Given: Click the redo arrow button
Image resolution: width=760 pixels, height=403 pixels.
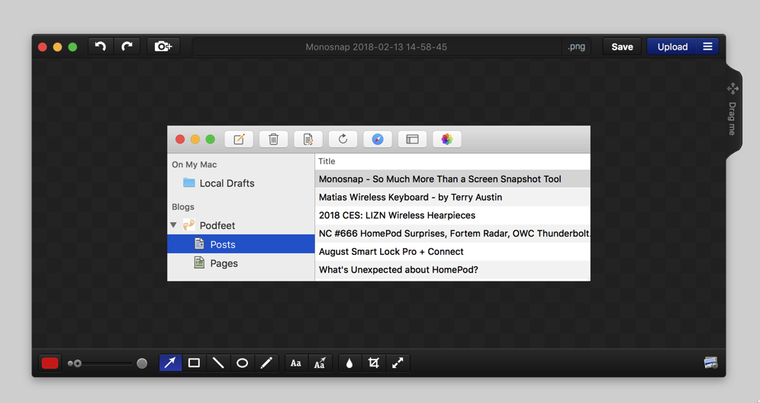Looking at the screenshot, I should point(127,47).
